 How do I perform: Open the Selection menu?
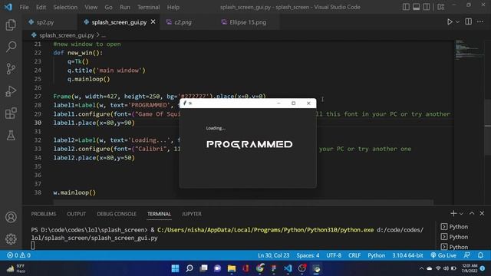pos(65,7)
